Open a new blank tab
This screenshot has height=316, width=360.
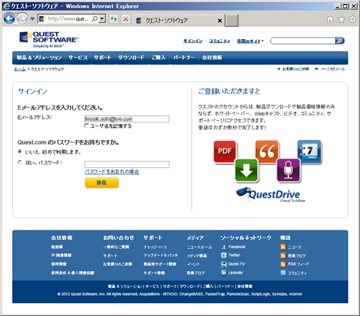click(231, 21)
